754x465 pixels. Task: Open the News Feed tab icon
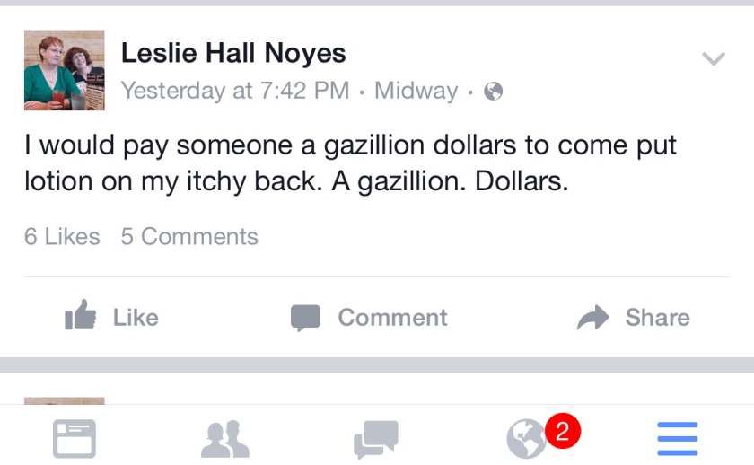[75, 439]
